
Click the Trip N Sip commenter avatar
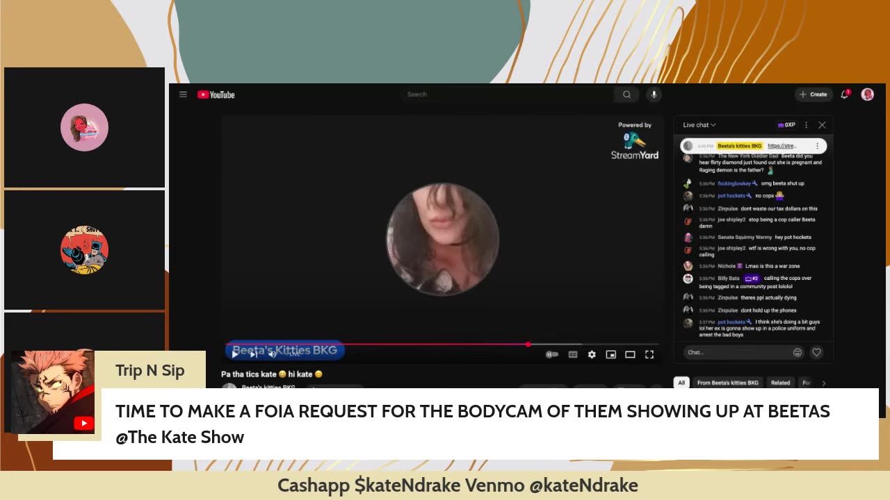(x=53, y=392)
